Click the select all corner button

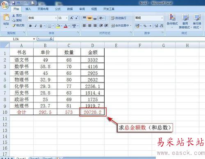pyautogui.click(x=5, y=45)
